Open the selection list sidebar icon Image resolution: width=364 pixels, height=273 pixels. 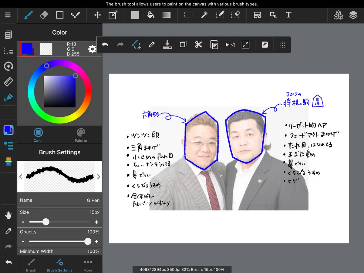pos(8,50)
